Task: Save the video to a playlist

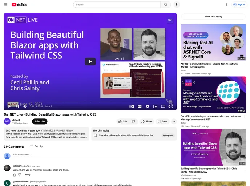Action: pos(162,121)
